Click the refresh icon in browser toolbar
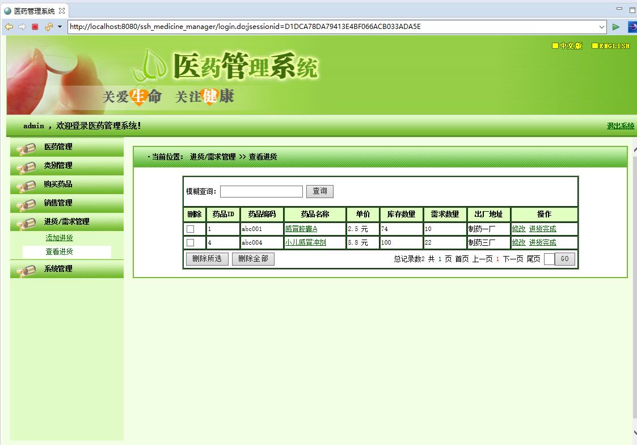This screenshot has height=445, width=637. click(x=48, y=26)
